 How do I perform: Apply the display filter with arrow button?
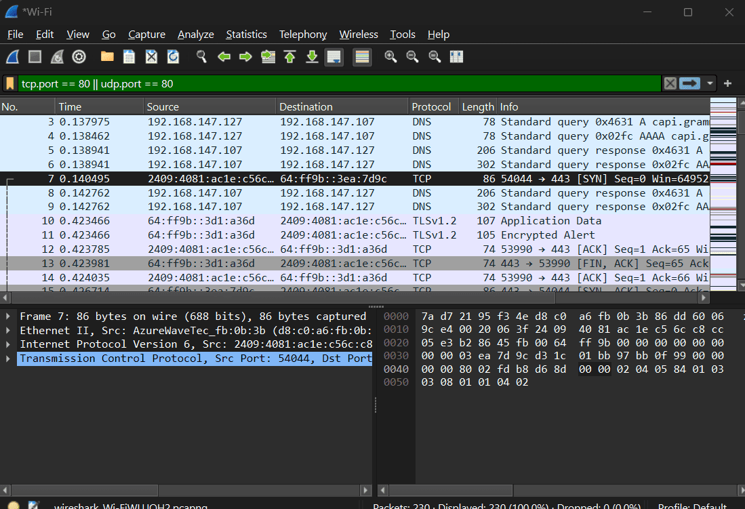(x=690, y=83)
